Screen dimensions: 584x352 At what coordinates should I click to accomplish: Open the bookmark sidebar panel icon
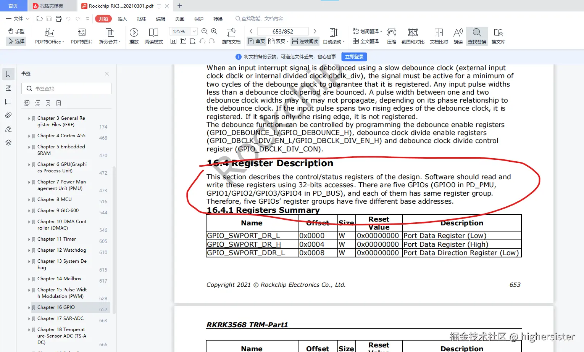point(8,74)
